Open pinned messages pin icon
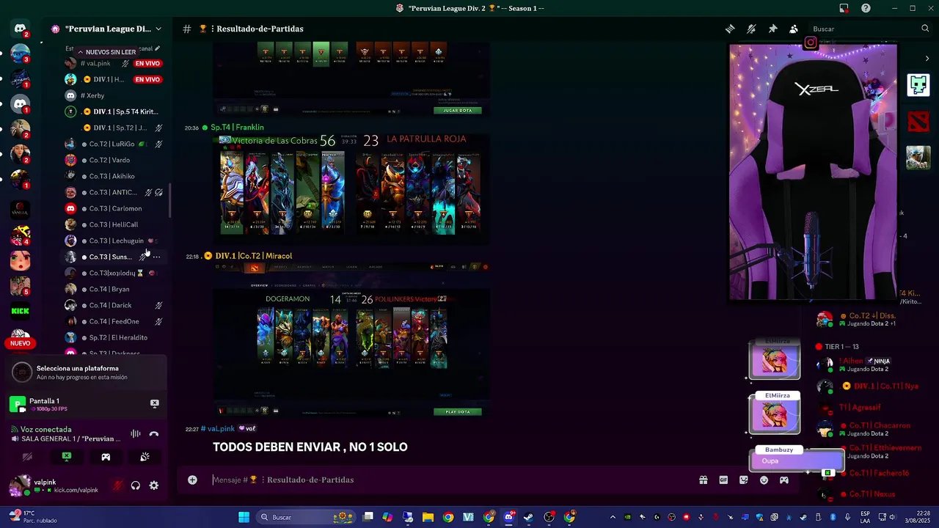This screenshot has height=528, width=939. pos(772,29)
